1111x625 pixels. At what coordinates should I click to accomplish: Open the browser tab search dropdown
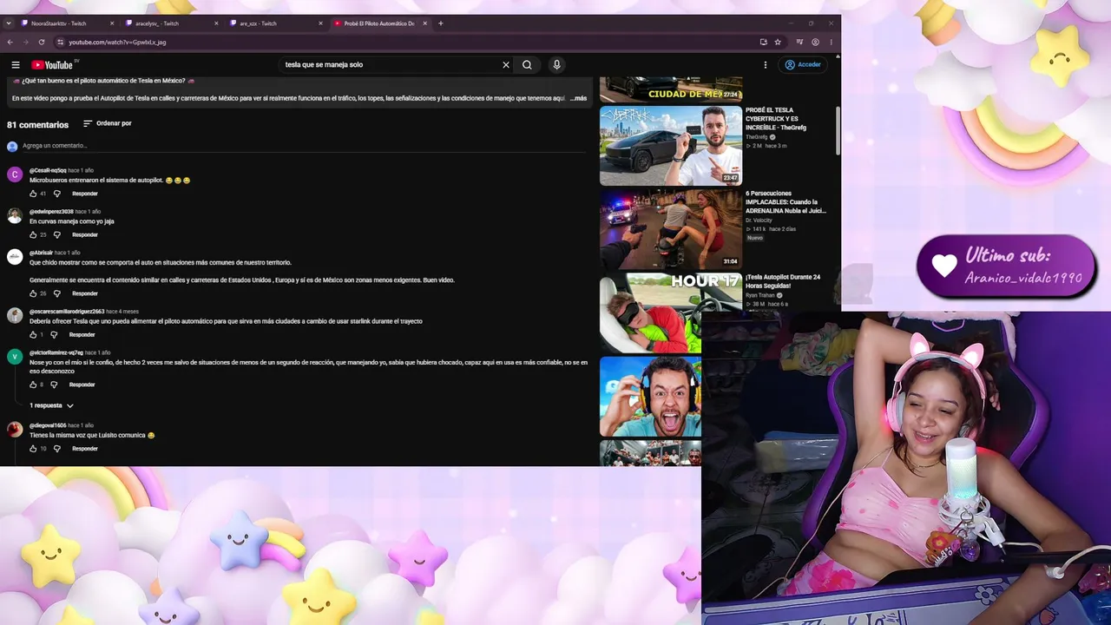click(x=9, y=23)
